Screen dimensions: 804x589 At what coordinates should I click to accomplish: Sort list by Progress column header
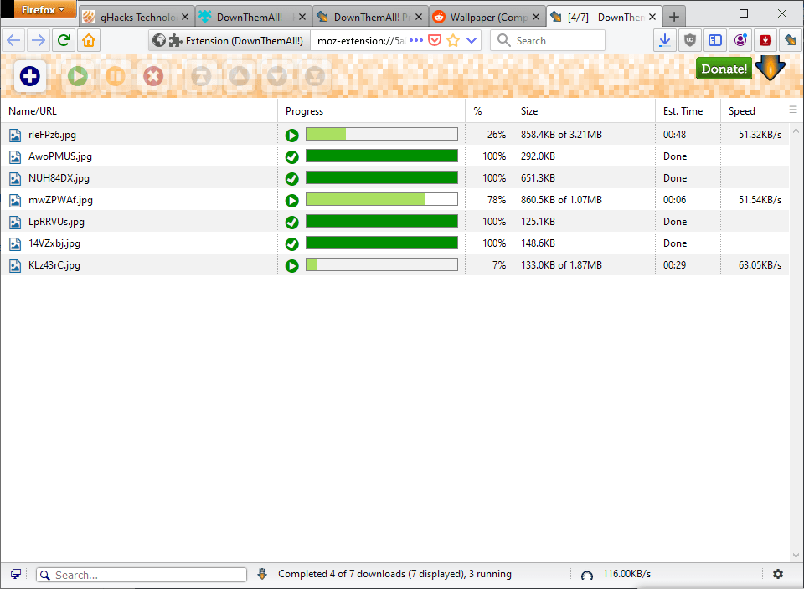371,111
